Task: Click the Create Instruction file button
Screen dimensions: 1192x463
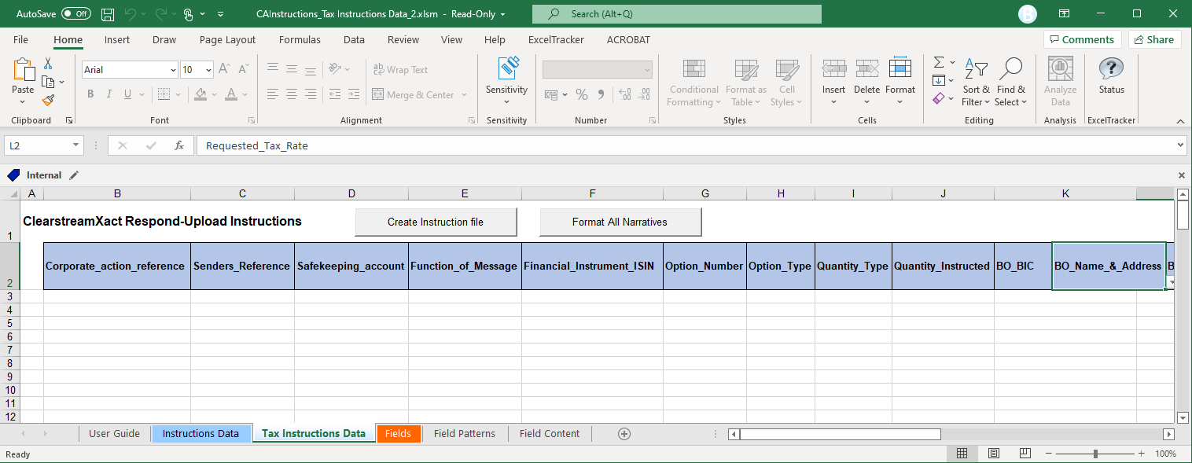Action: [436, 222]
